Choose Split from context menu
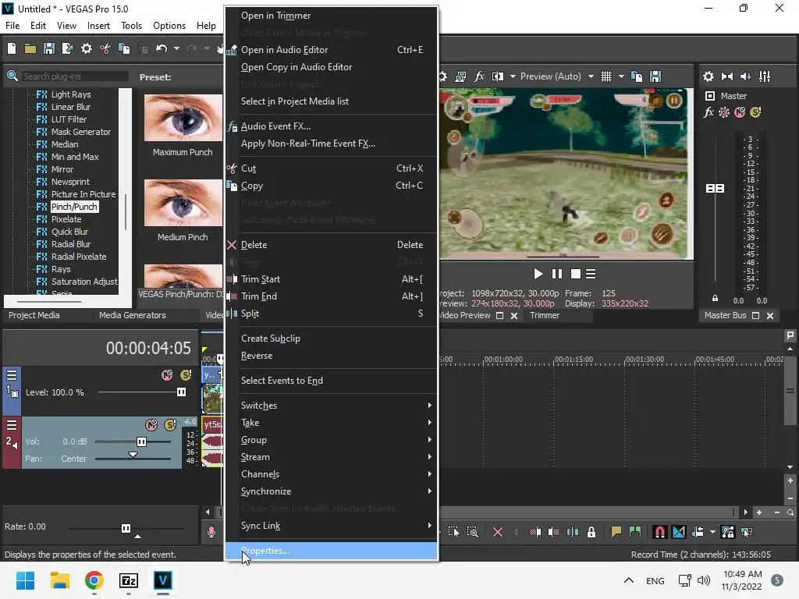The height and width of the screenshot is (599, 799). pyautogui.click(x=331, y=314)
